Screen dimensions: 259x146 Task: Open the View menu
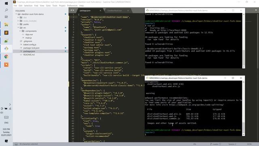click(x=42, y=6)
